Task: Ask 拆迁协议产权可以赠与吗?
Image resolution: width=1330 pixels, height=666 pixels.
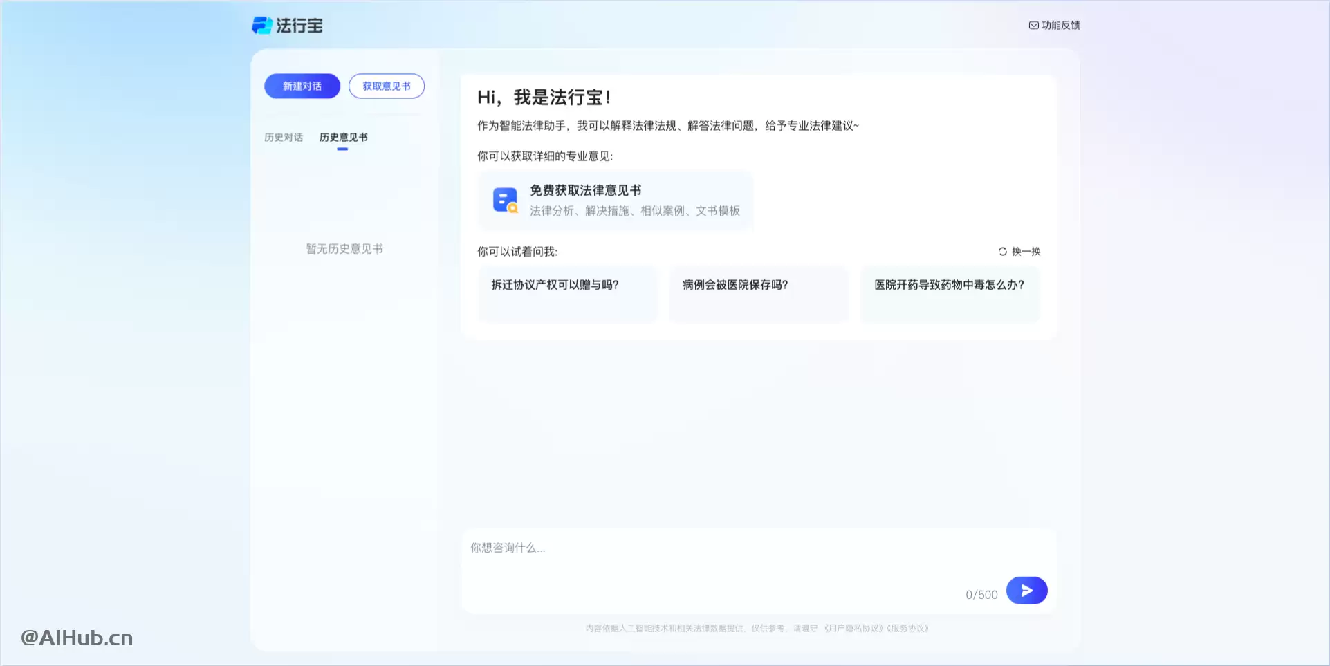Action: tap(567, 295)
